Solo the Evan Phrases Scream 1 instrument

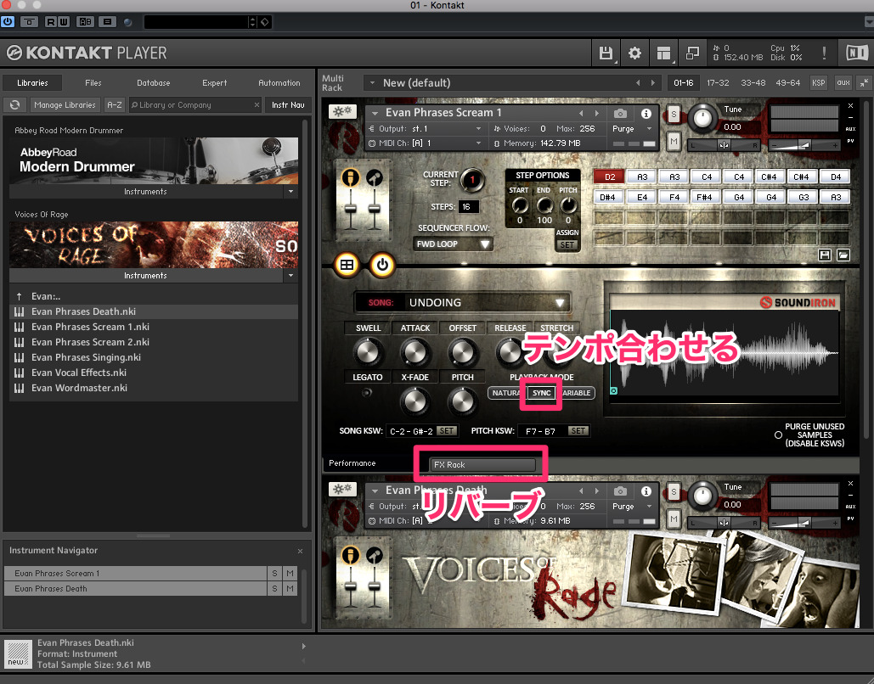click(674, 114)
